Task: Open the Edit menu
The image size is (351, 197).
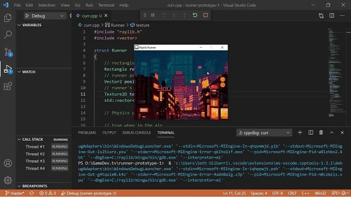Action: pos(29,5)
